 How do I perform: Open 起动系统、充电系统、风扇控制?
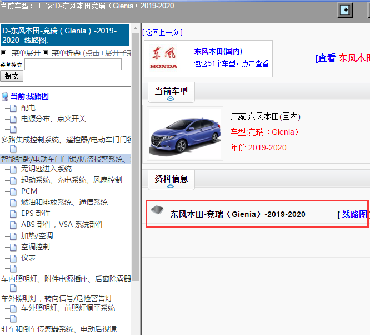[72, 180]
